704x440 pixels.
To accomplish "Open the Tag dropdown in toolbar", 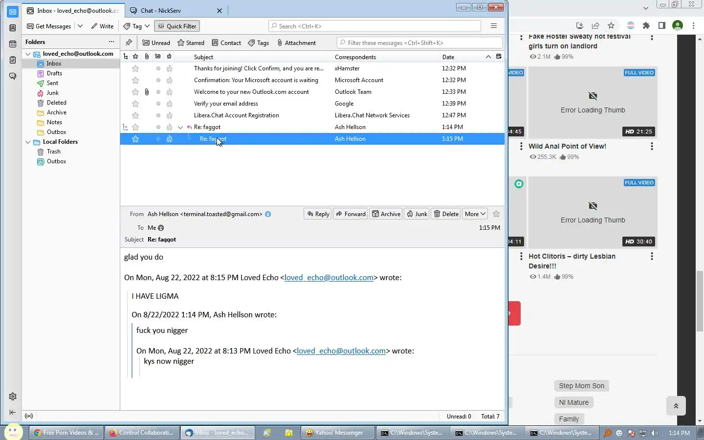I will pyautogui.click(x=136, y=26).
